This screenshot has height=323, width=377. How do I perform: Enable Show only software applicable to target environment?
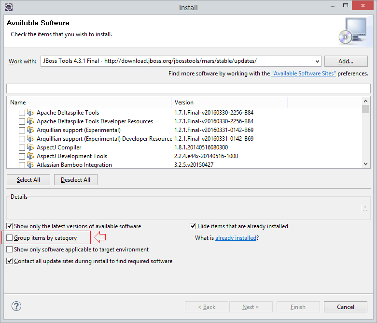coord(9,249)
